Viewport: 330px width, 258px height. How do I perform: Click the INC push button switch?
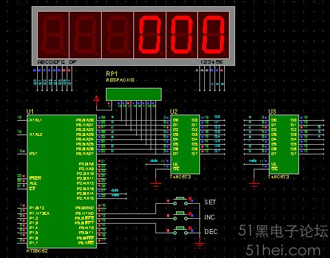click(x=180, y=215)
